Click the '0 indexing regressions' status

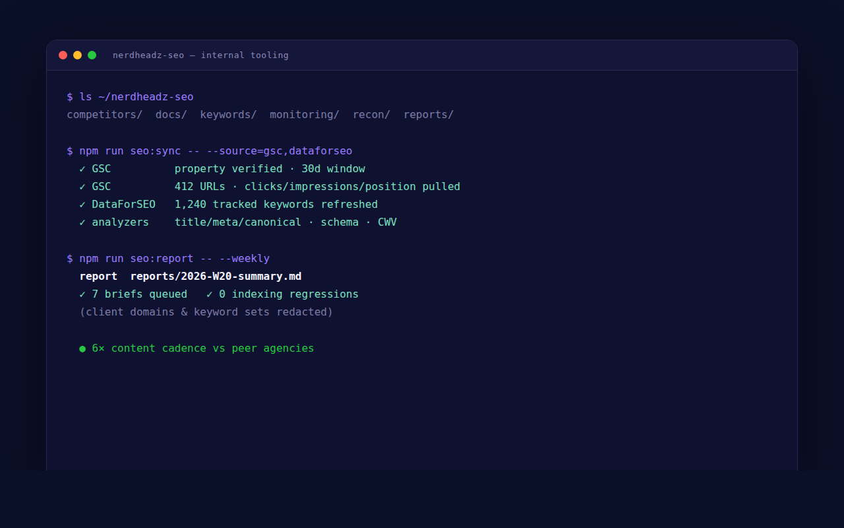(289, 294)
